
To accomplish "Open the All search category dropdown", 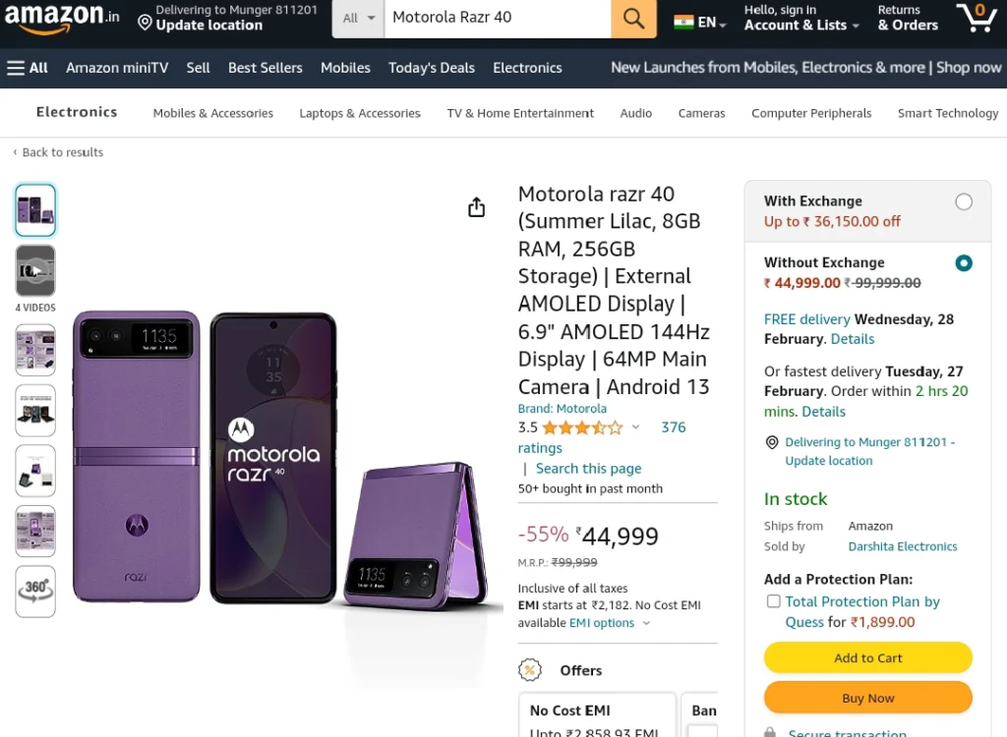I will [x=358, y=19].
